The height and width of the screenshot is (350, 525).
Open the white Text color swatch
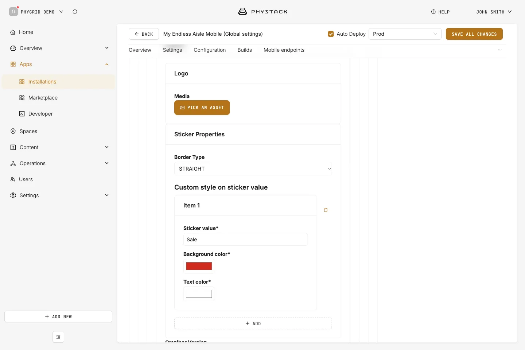199,294
